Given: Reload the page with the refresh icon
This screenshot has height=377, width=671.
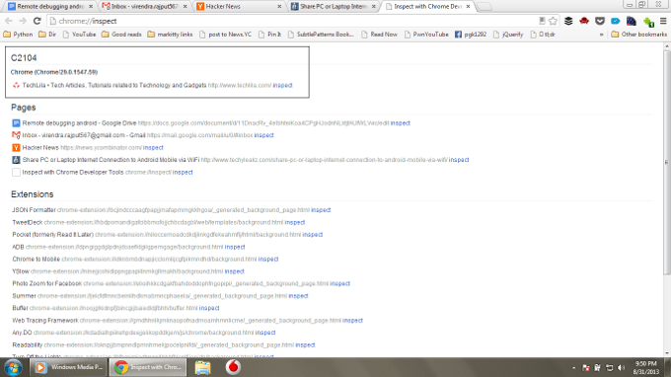Looking at the screenshot, I should click(x=37, y=21).
